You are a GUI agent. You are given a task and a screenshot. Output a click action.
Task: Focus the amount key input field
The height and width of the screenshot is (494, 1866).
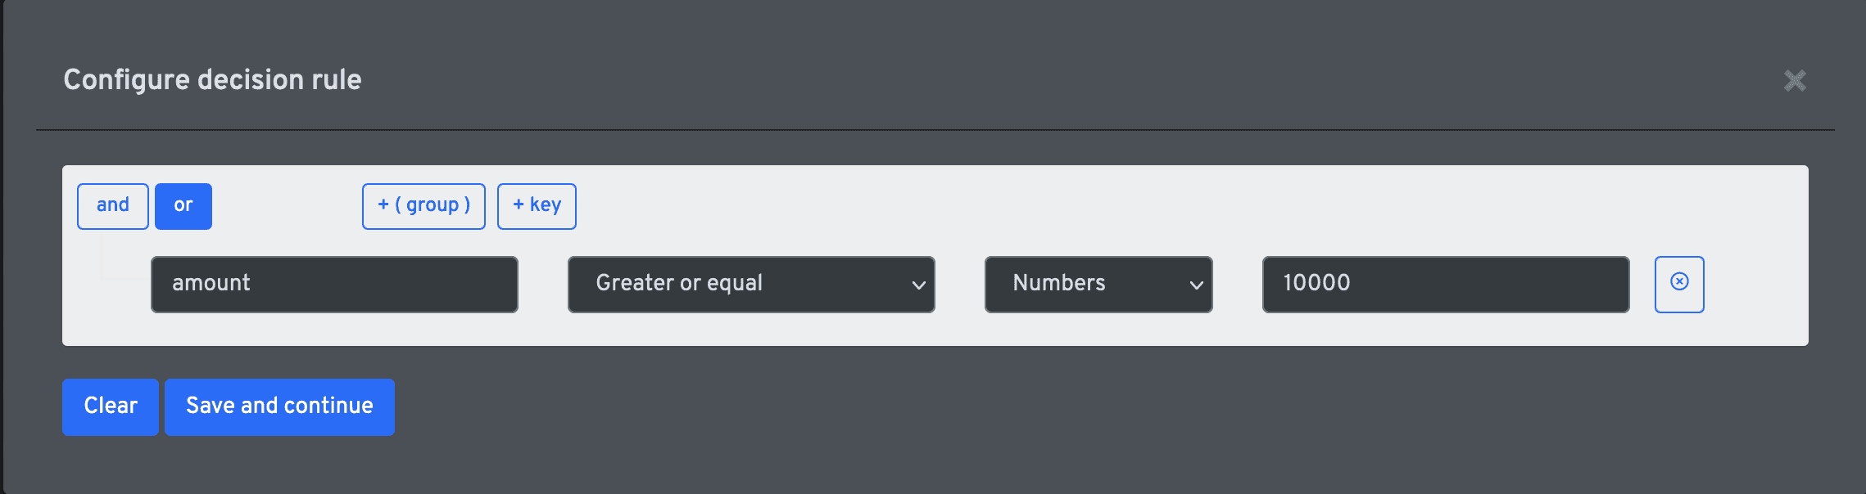click(x=334, y=284)
